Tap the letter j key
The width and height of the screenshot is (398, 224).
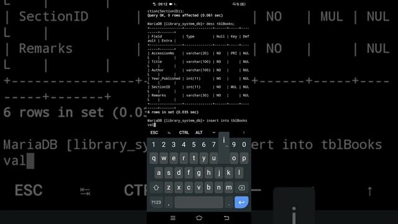(x=219, y=173)
